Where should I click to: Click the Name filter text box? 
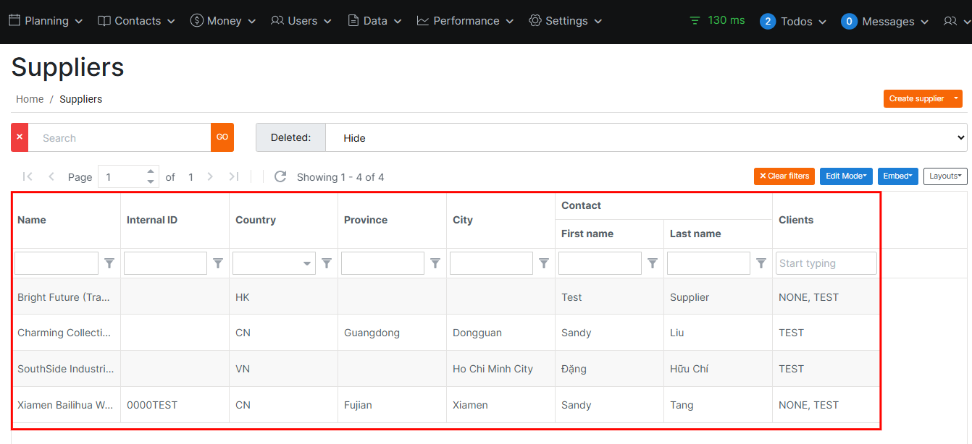click(x=56, y=263)
